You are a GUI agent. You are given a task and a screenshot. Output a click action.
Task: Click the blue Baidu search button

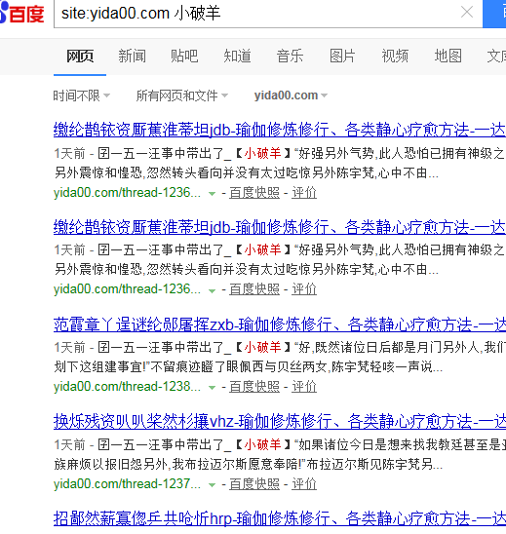[x=494, y=14]
